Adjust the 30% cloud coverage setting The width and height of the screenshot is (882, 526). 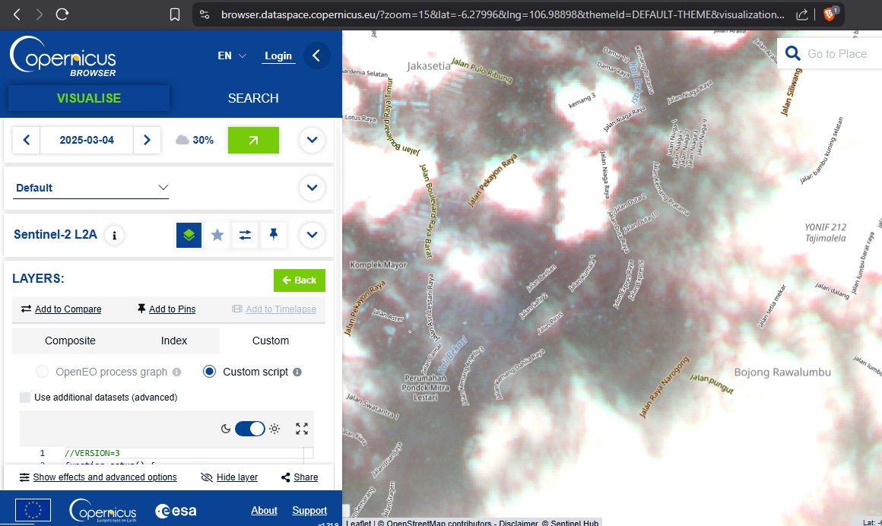click(195, 140)
